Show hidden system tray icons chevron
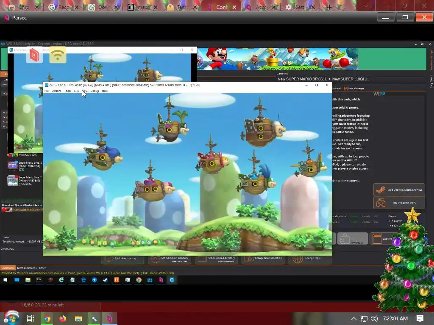Image resolution: width=434 pixels, height=325 pixels. coord(354,319)
